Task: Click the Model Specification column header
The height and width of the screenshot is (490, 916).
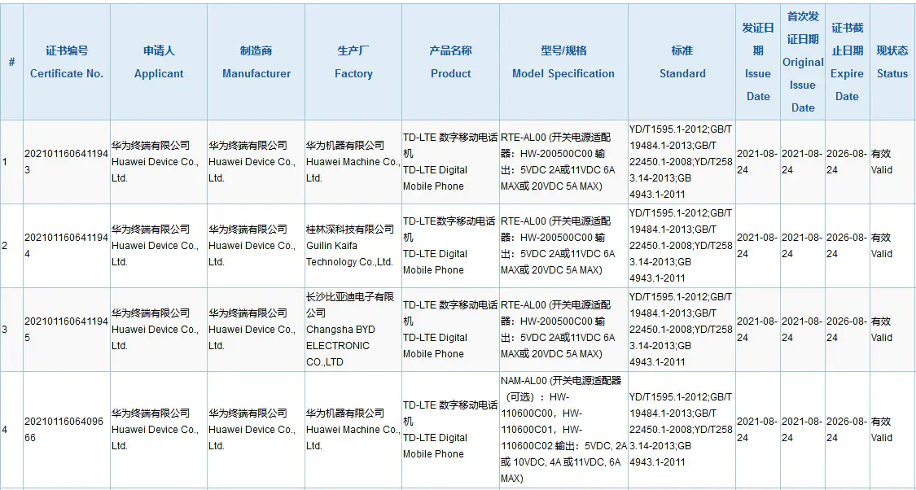Action: point(563,62)
